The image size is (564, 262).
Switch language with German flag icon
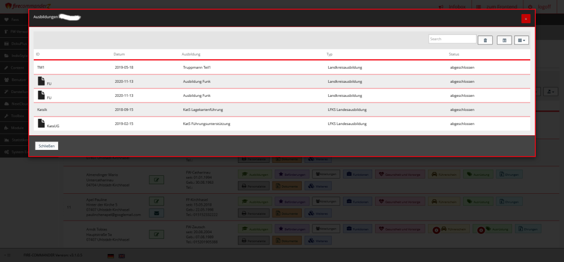(111, 255)
